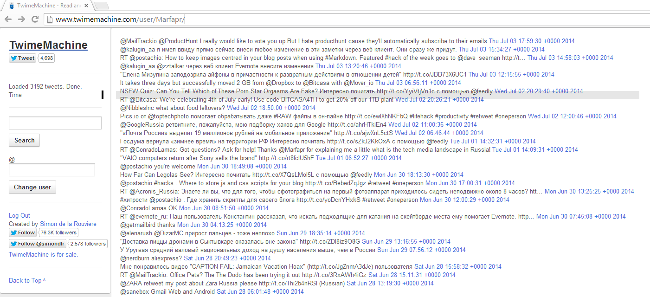Click the page icon in address bar
The height and width of the screenshot is (297, 650).
click(50, 19)
